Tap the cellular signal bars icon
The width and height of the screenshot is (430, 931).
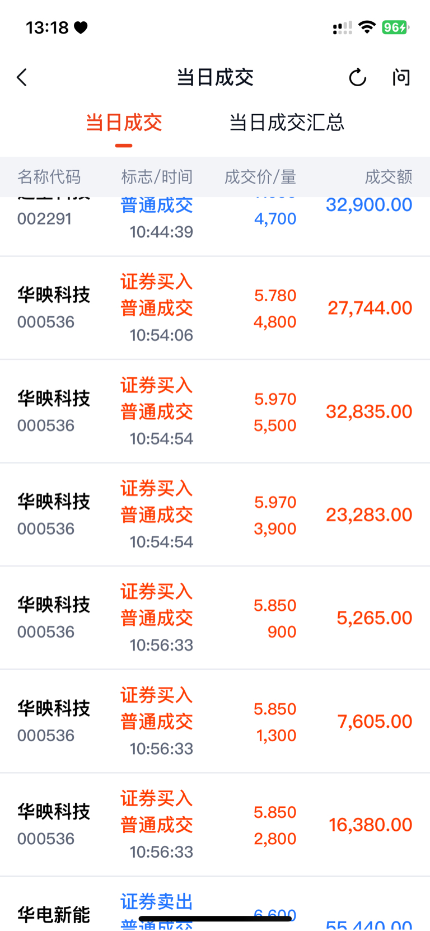tap(342, 27)
